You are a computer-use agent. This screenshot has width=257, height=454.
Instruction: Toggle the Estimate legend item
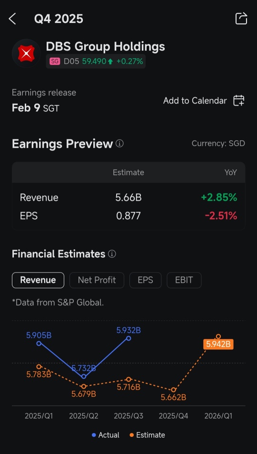[x=147, y=435]
